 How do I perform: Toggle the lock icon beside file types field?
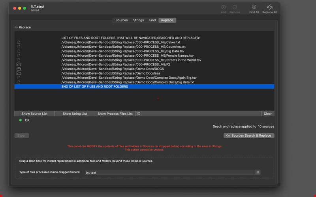tap(258, 172)
